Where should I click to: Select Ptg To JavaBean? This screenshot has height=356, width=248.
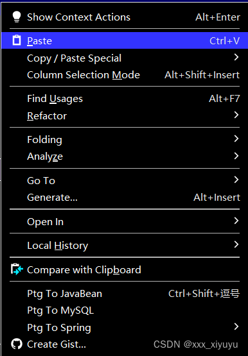[125, 294]
